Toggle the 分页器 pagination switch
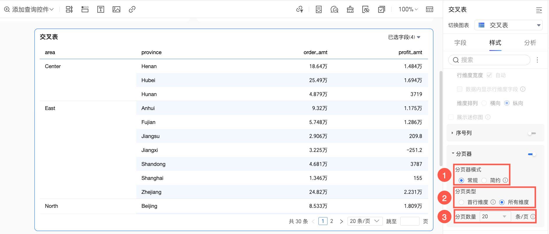 click(532, 154)
